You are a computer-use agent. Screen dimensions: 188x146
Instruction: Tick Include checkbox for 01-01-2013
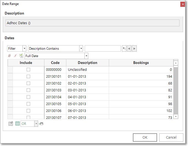click(28, 76)
